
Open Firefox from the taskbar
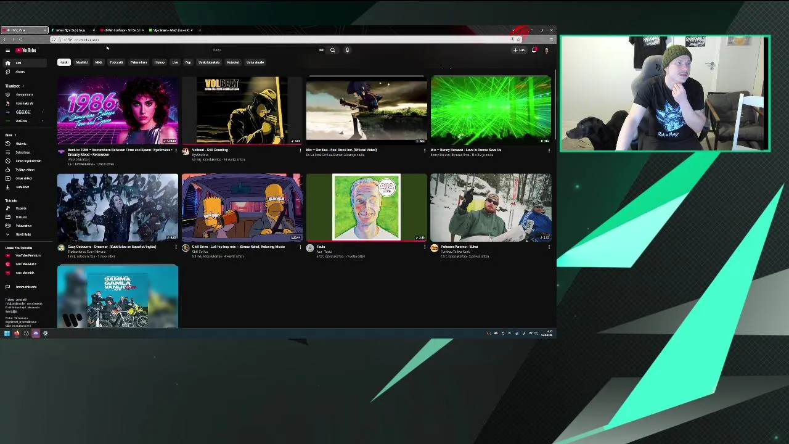[x=17, y=334]
